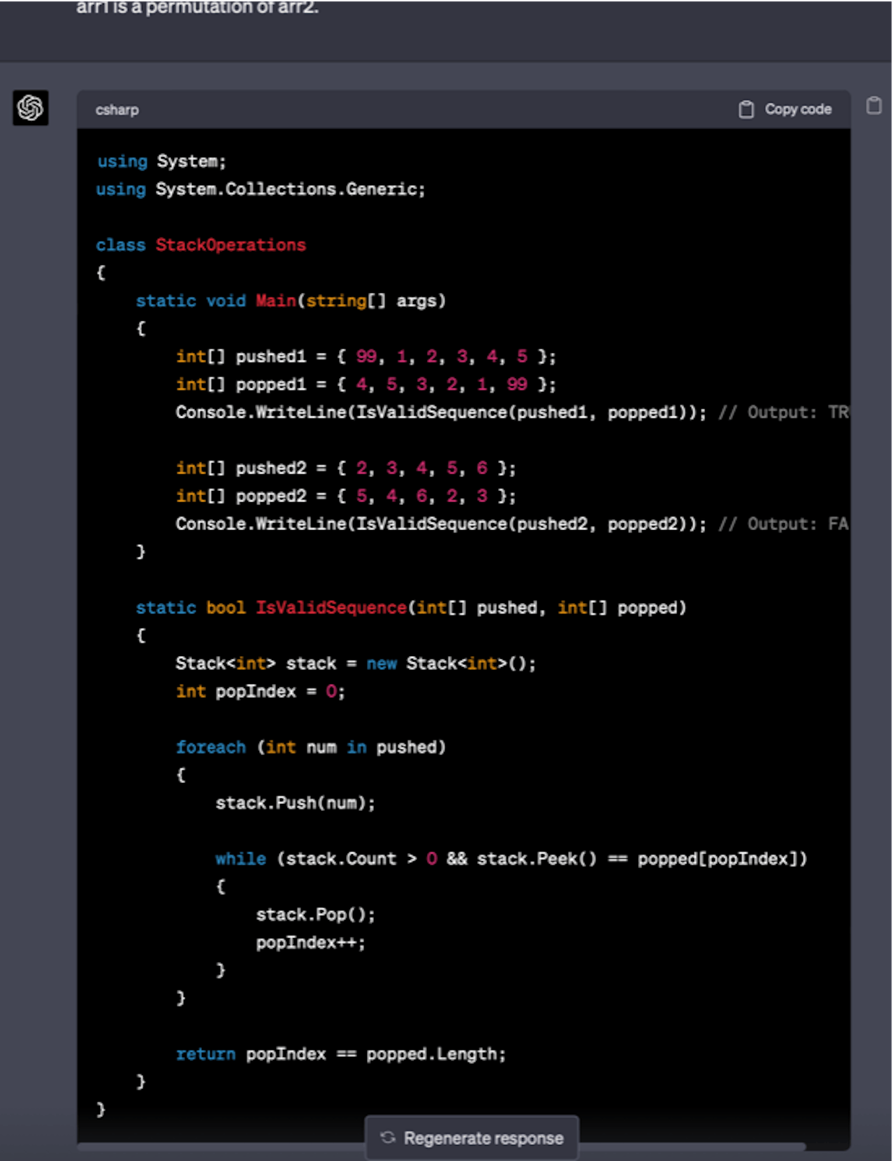Click the ChatGPT logo avatar

[x=30, y=108]
